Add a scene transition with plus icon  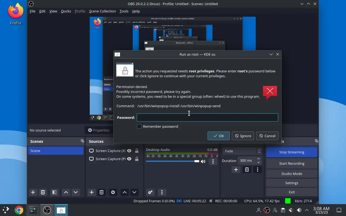(236, 170)
